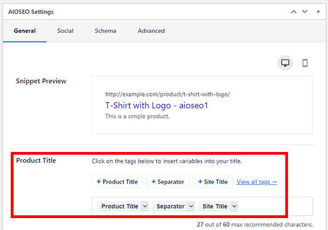Image resolution: width=328 pixels, height=230 pixels.
Task: Switch to desktop snippet preview icon
Action: click(x=285, y=63)
